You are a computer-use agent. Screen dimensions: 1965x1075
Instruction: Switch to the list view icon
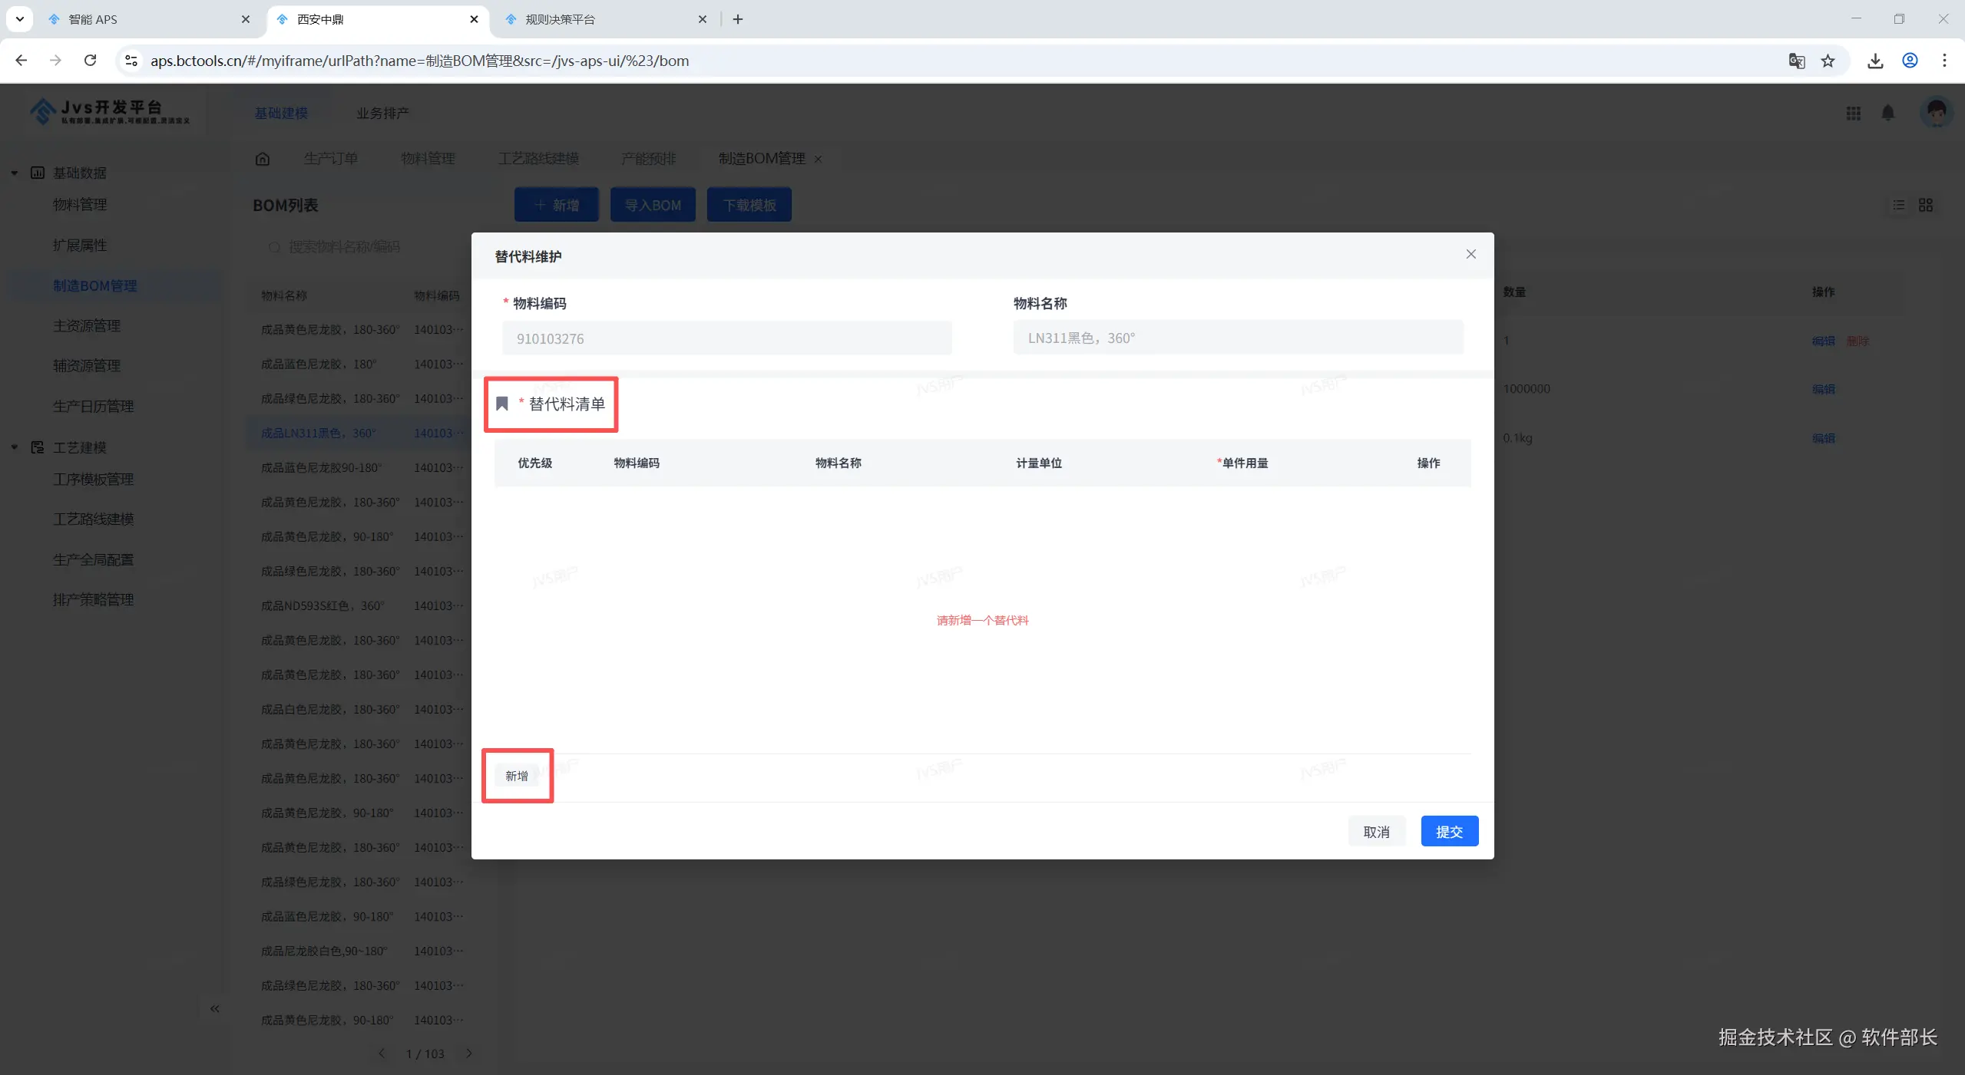(1898, 205)
